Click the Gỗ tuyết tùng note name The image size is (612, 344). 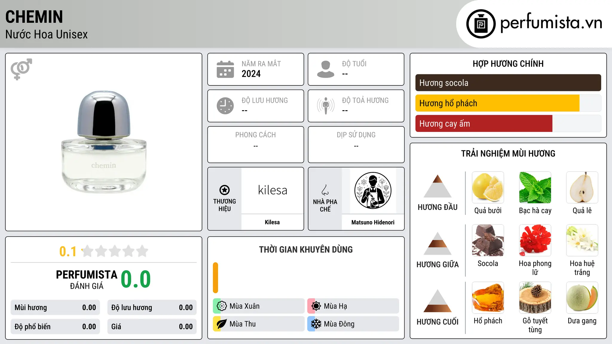tap(535, 325)
